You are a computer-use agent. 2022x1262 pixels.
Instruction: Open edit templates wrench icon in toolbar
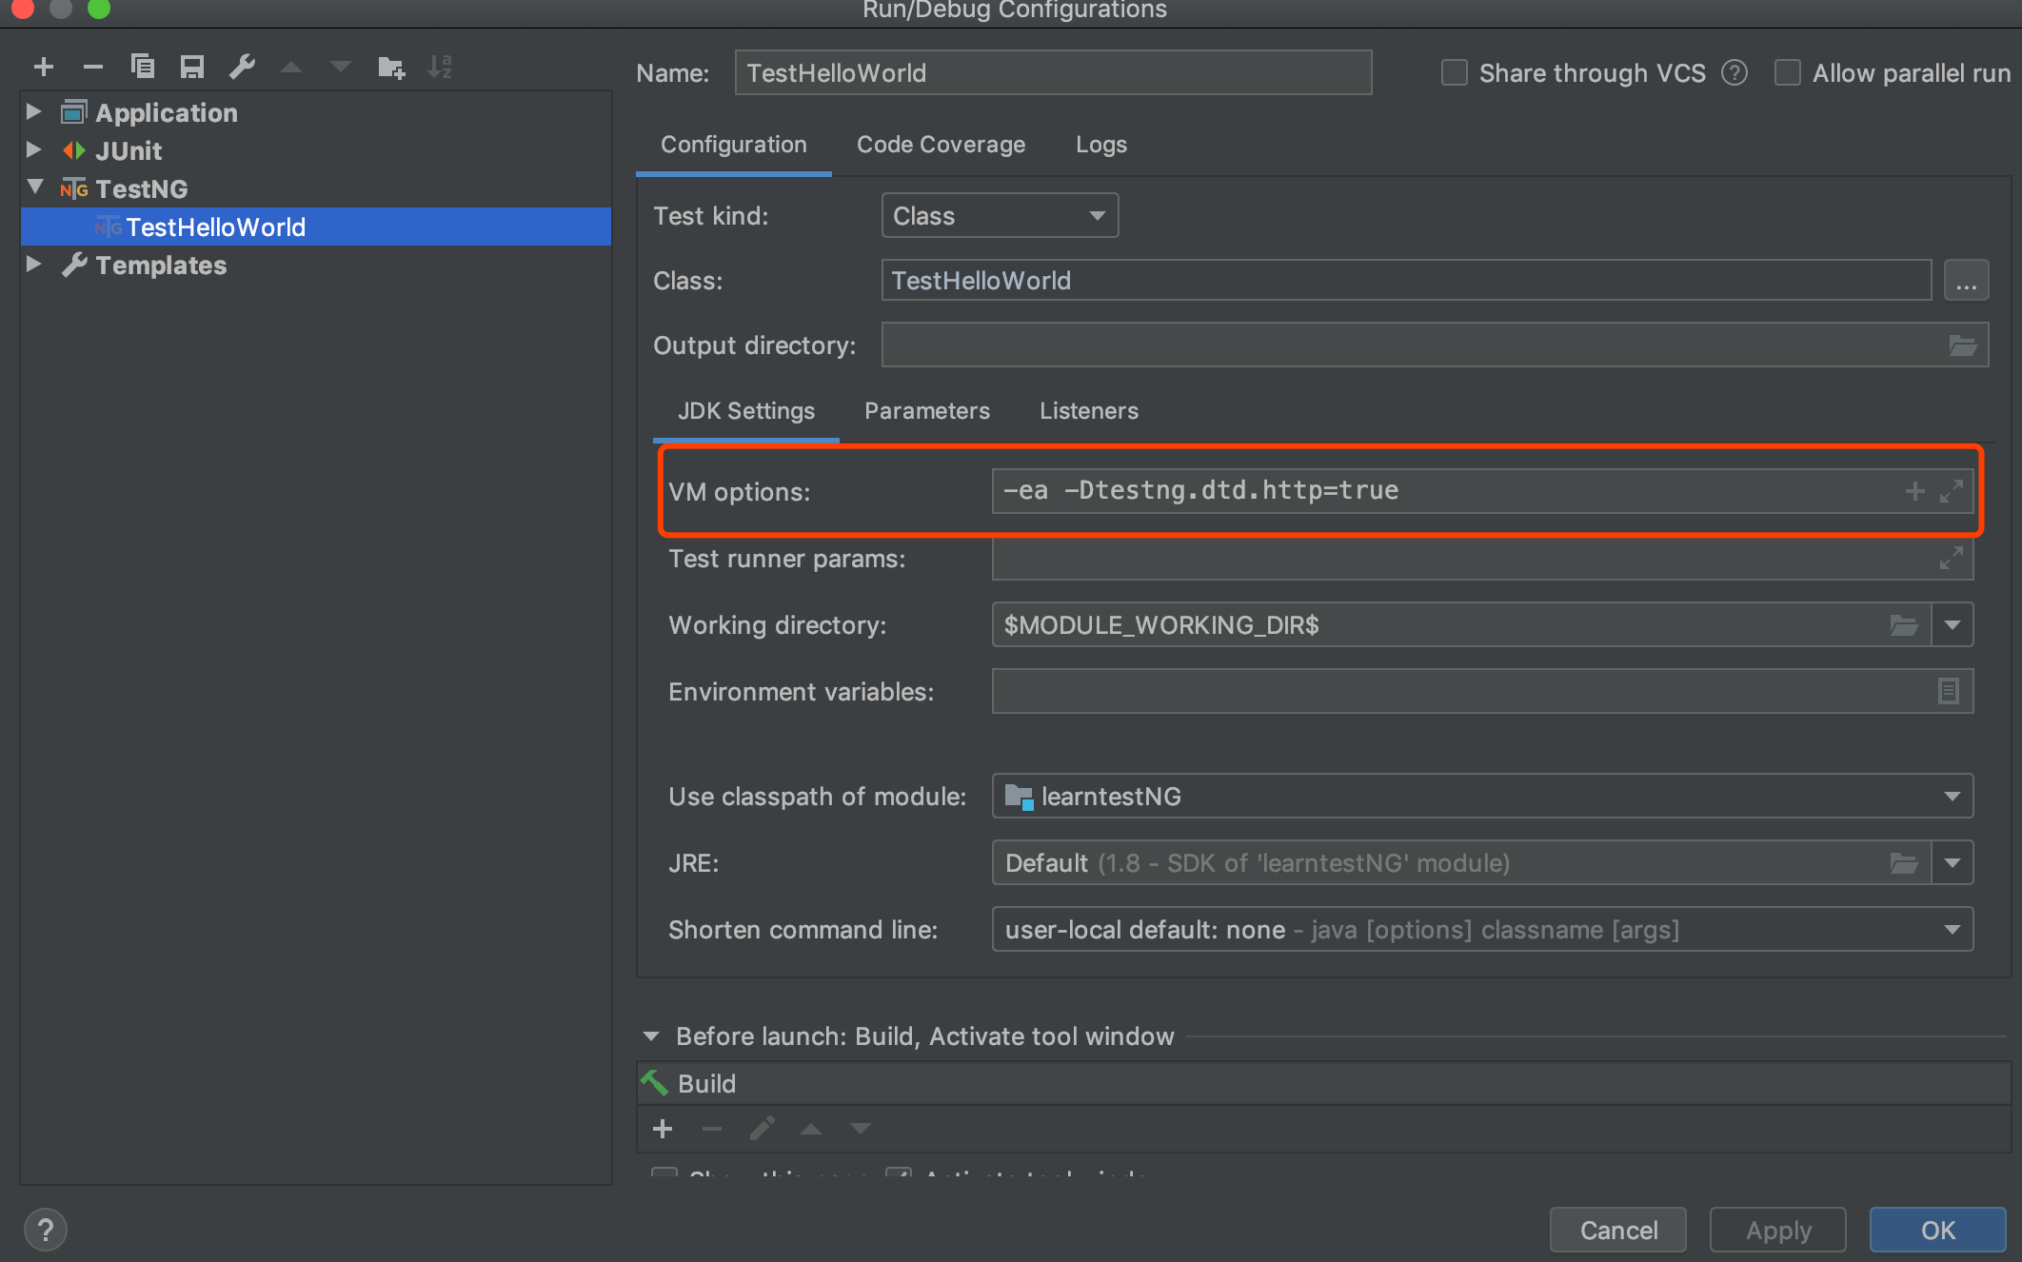(242, 67)
